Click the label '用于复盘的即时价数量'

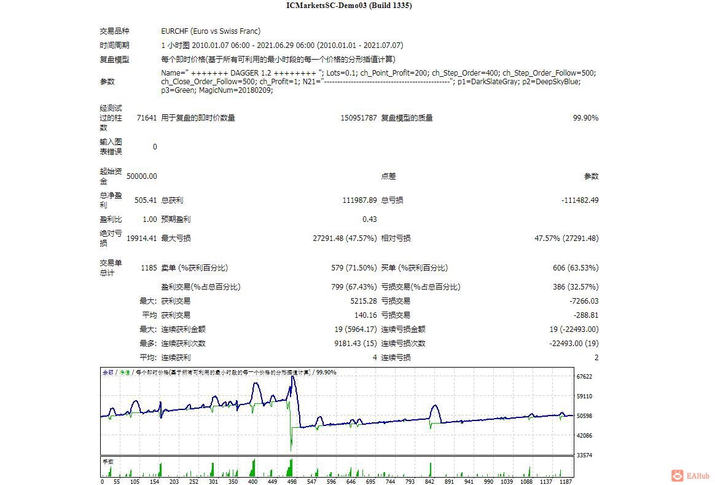click(x=198, y=117)
